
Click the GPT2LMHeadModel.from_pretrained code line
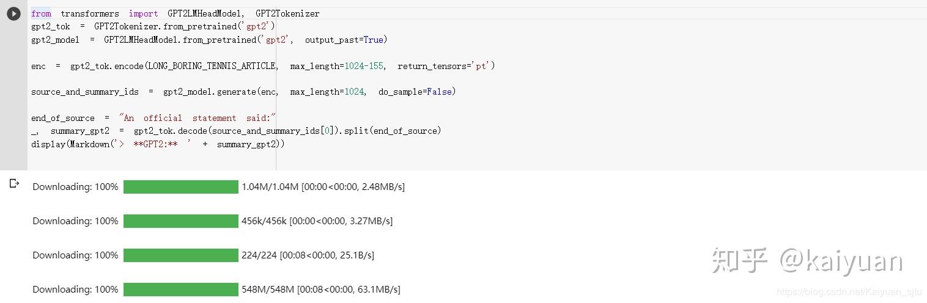(209, 40)
